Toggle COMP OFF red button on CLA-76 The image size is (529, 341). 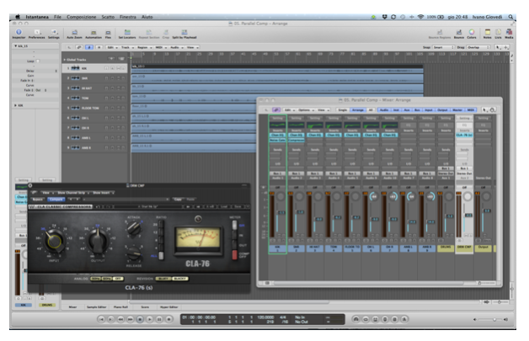point(234,254)
